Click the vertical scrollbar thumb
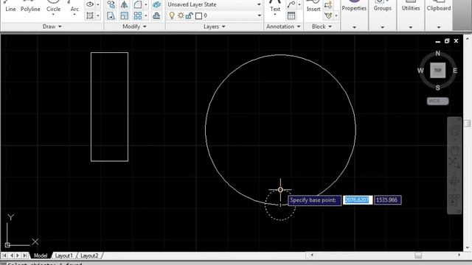The image size is (472, 265). [467, 124]
